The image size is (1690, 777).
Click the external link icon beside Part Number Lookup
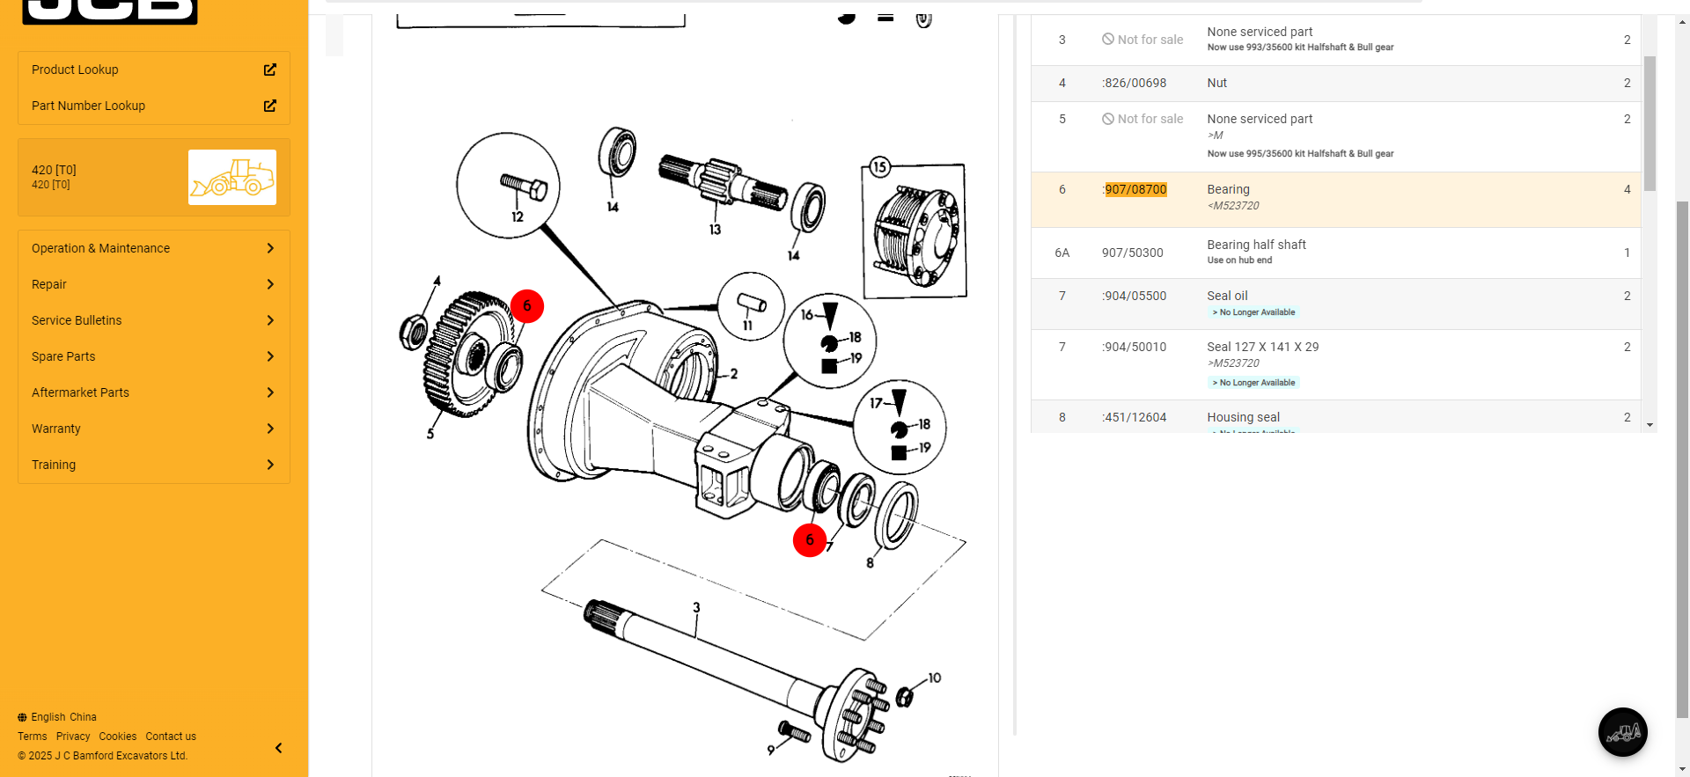(x=269, y=106)
